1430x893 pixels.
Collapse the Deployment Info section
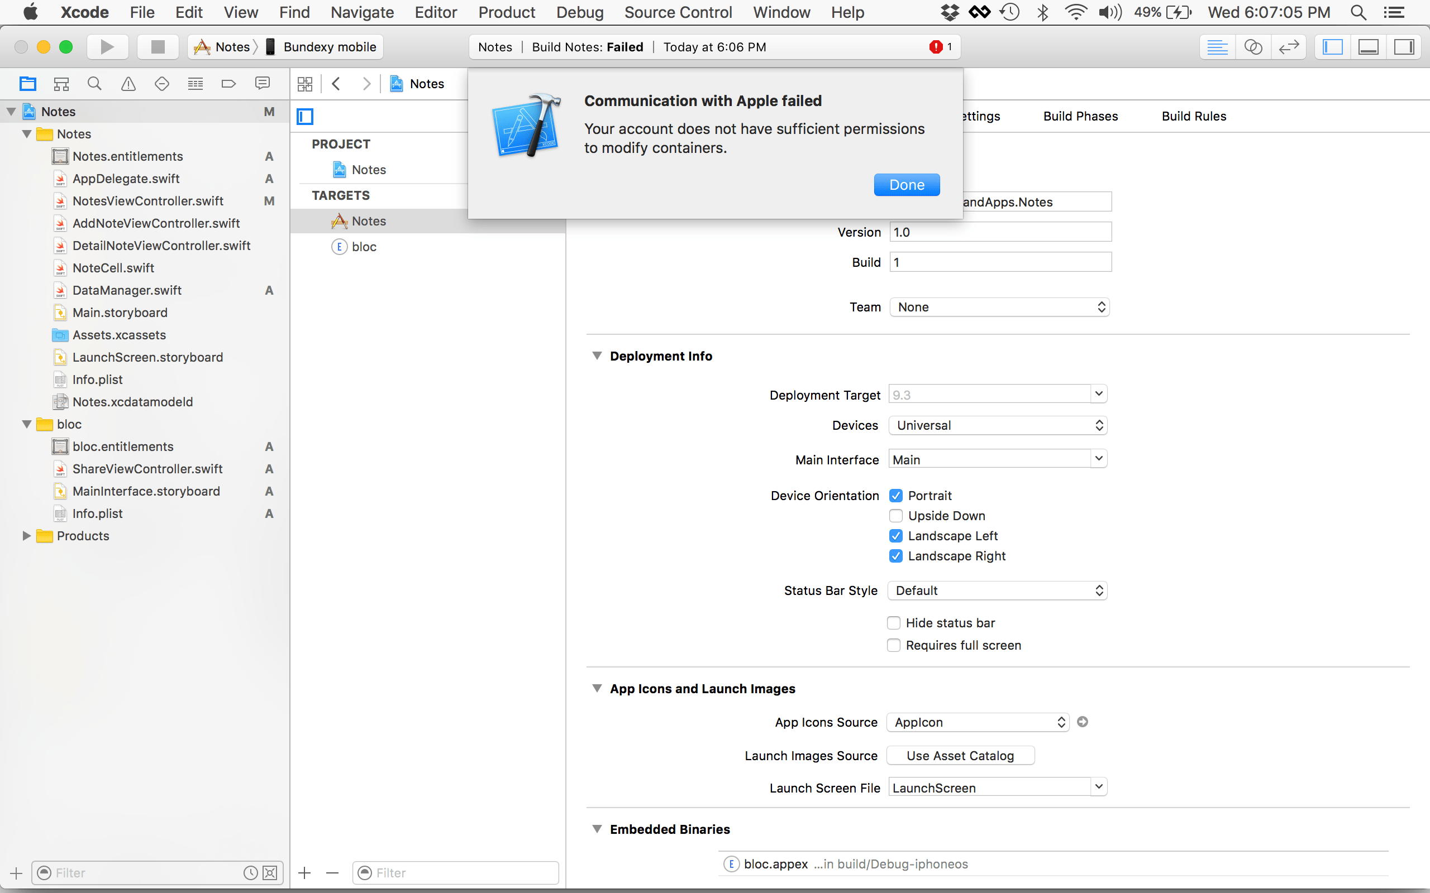click(597, 356)
